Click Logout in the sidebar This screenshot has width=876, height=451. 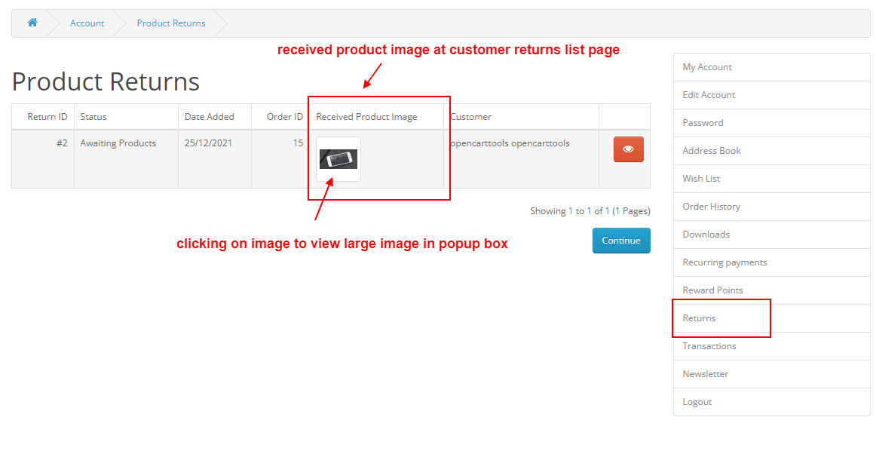pyautogui.click(x=771, y=403)
